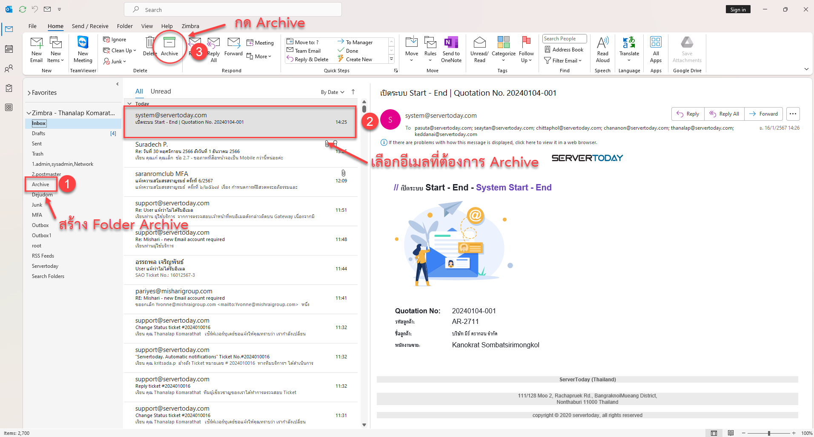Click the info icon about display problems
This screenshot has height=437, width=814.
384,143
